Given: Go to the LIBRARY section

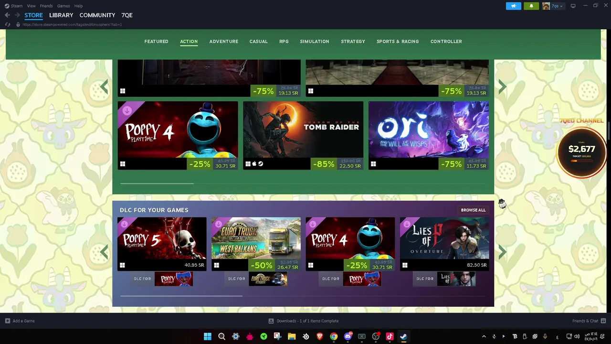Looking at the screenshot, I should [x=61, y=15].
